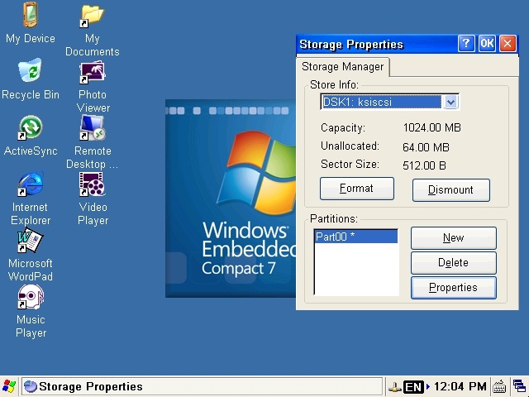Click the Format button
This screenshot has width=529, height=397.
point(356,189)
